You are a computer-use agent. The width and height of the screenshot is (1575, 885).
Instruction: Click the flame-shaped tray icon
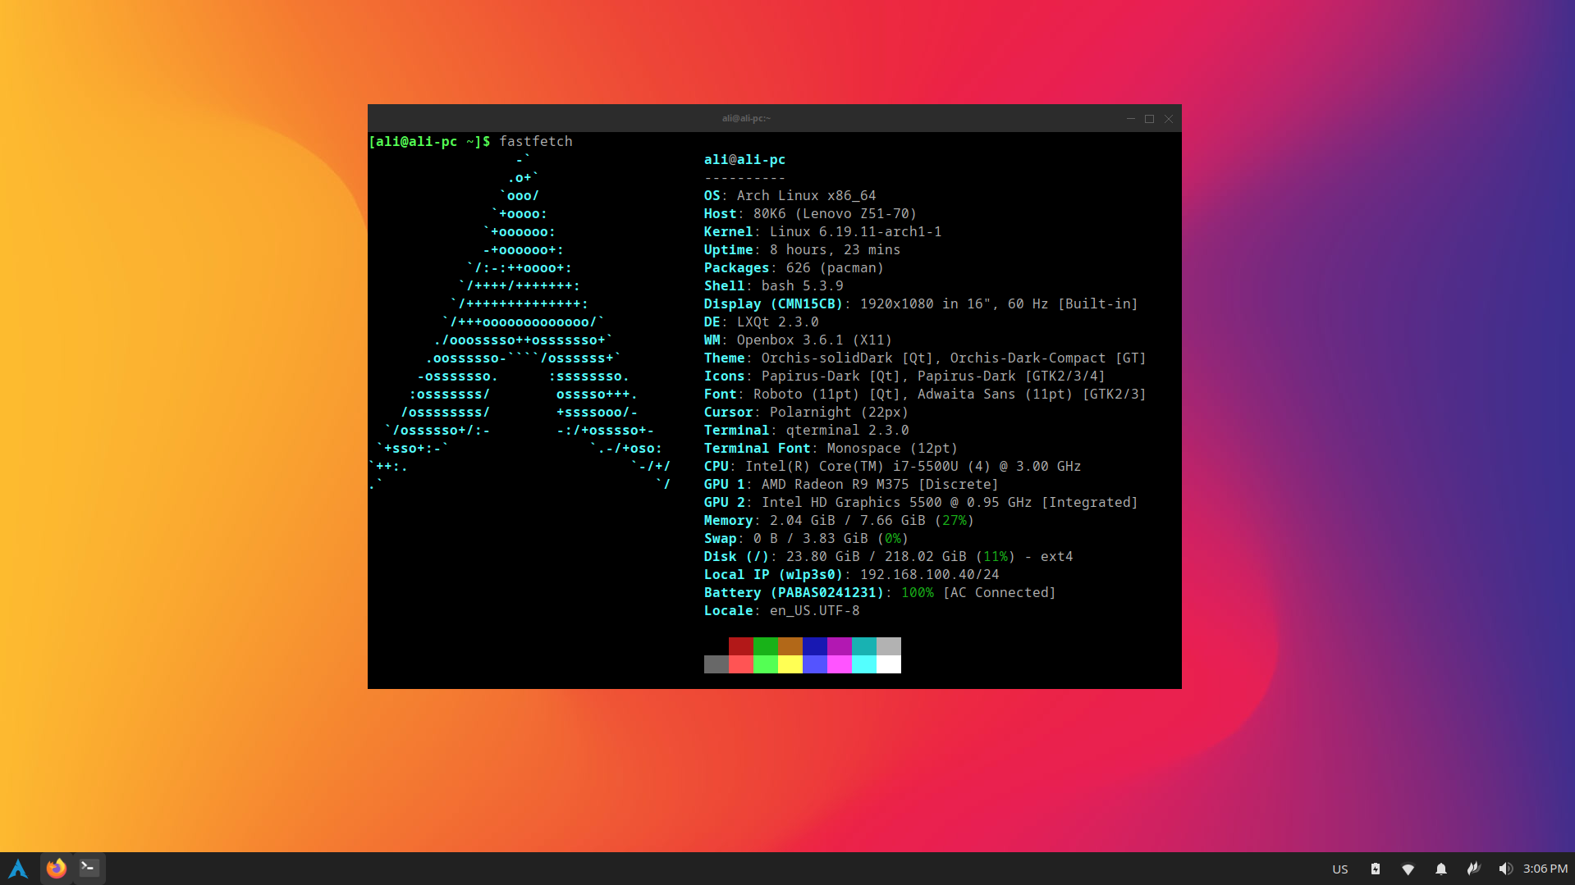click(1473, 869)
